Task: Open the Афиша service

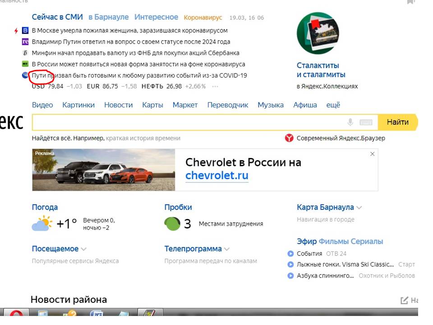Action: [305, 105]
